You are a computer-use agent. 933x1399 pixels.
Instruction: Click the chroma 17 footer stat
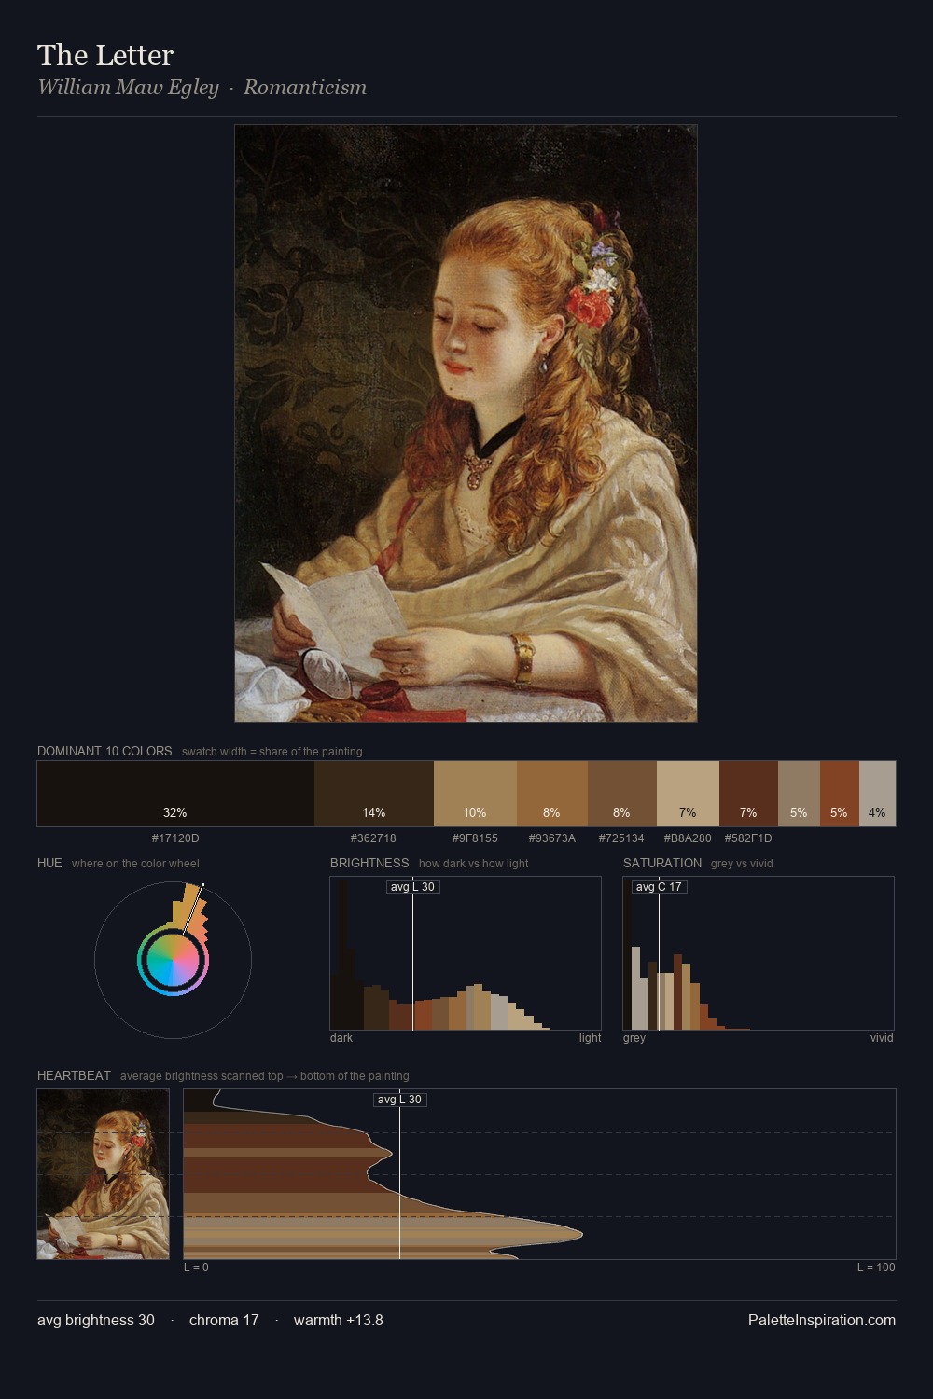(x=224, y=1321)
